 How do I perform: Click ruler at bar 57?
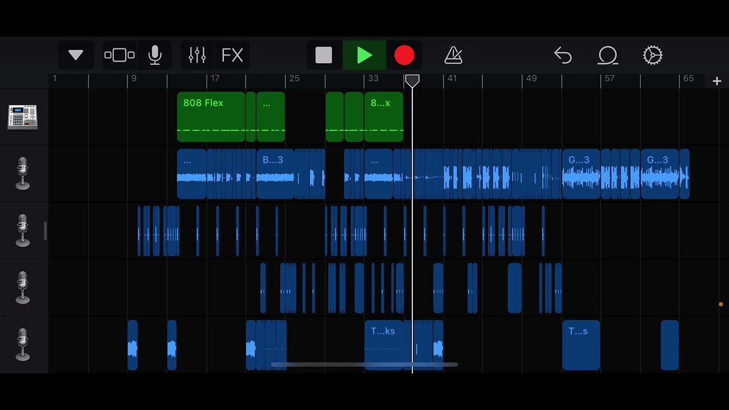[x=609, y=79]
